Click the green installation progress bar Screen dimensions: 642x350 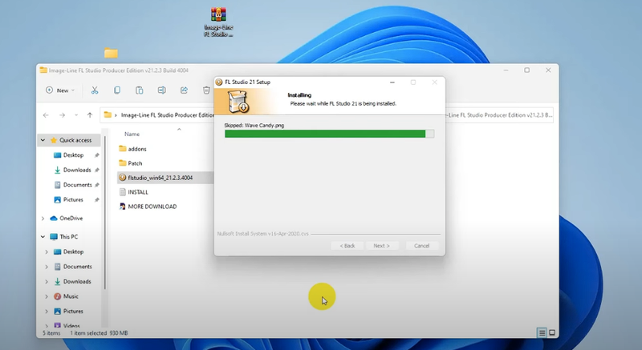pyautogui.click(x=329, y=134)
